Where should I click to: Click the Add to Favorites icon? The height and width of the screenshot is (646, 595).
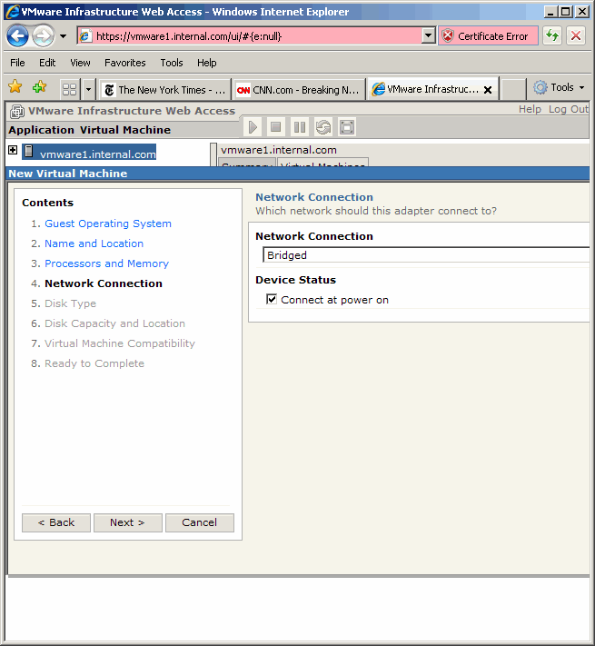(39, 88)
